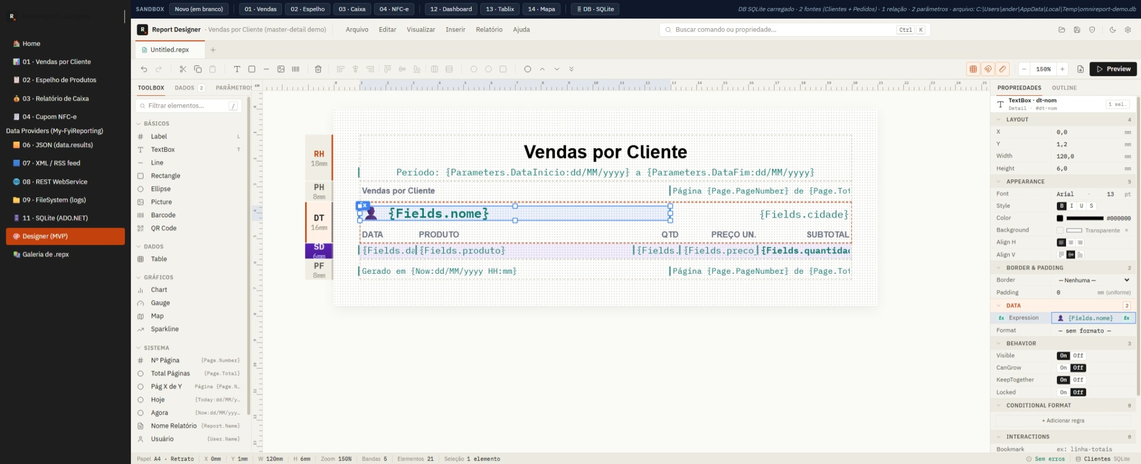The width and height of the screenshot is (1141, 464).
Task: Open the Arquivo menu
Action: point(357,30)
